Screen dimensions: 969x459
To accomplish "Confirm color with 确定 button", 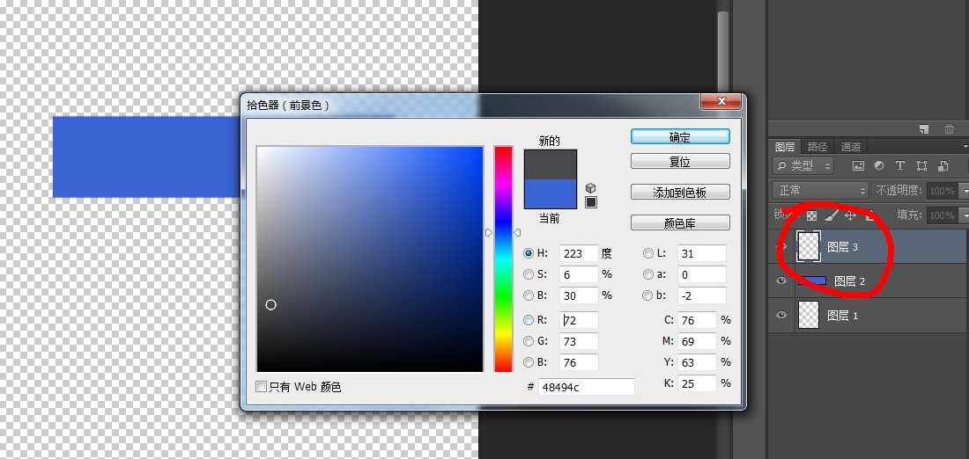I will (x=680, y=137).
